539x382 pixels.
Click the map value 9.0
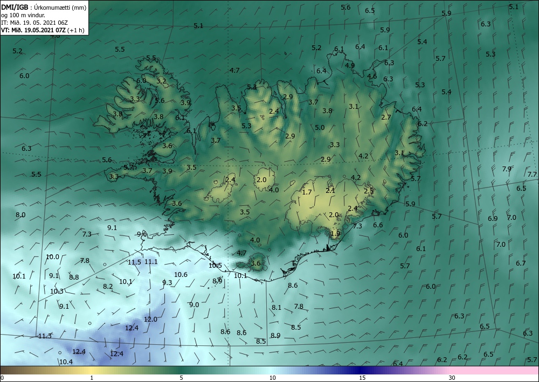click(194, 305)
